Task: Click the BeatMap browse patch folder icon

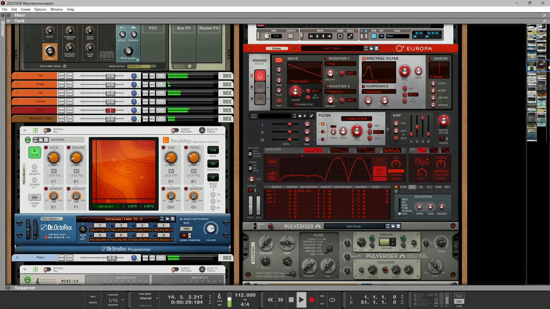Action: [41, 140]
